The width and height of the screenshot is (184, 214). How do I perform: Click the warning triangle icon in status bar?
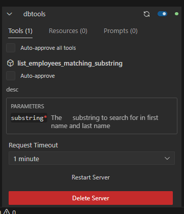tap(7, 211)
